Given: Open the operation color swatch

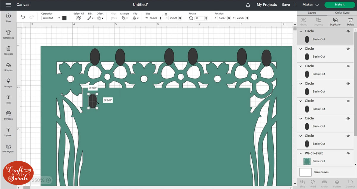Looking at the screenshot, I should click(x=64, y=18).
